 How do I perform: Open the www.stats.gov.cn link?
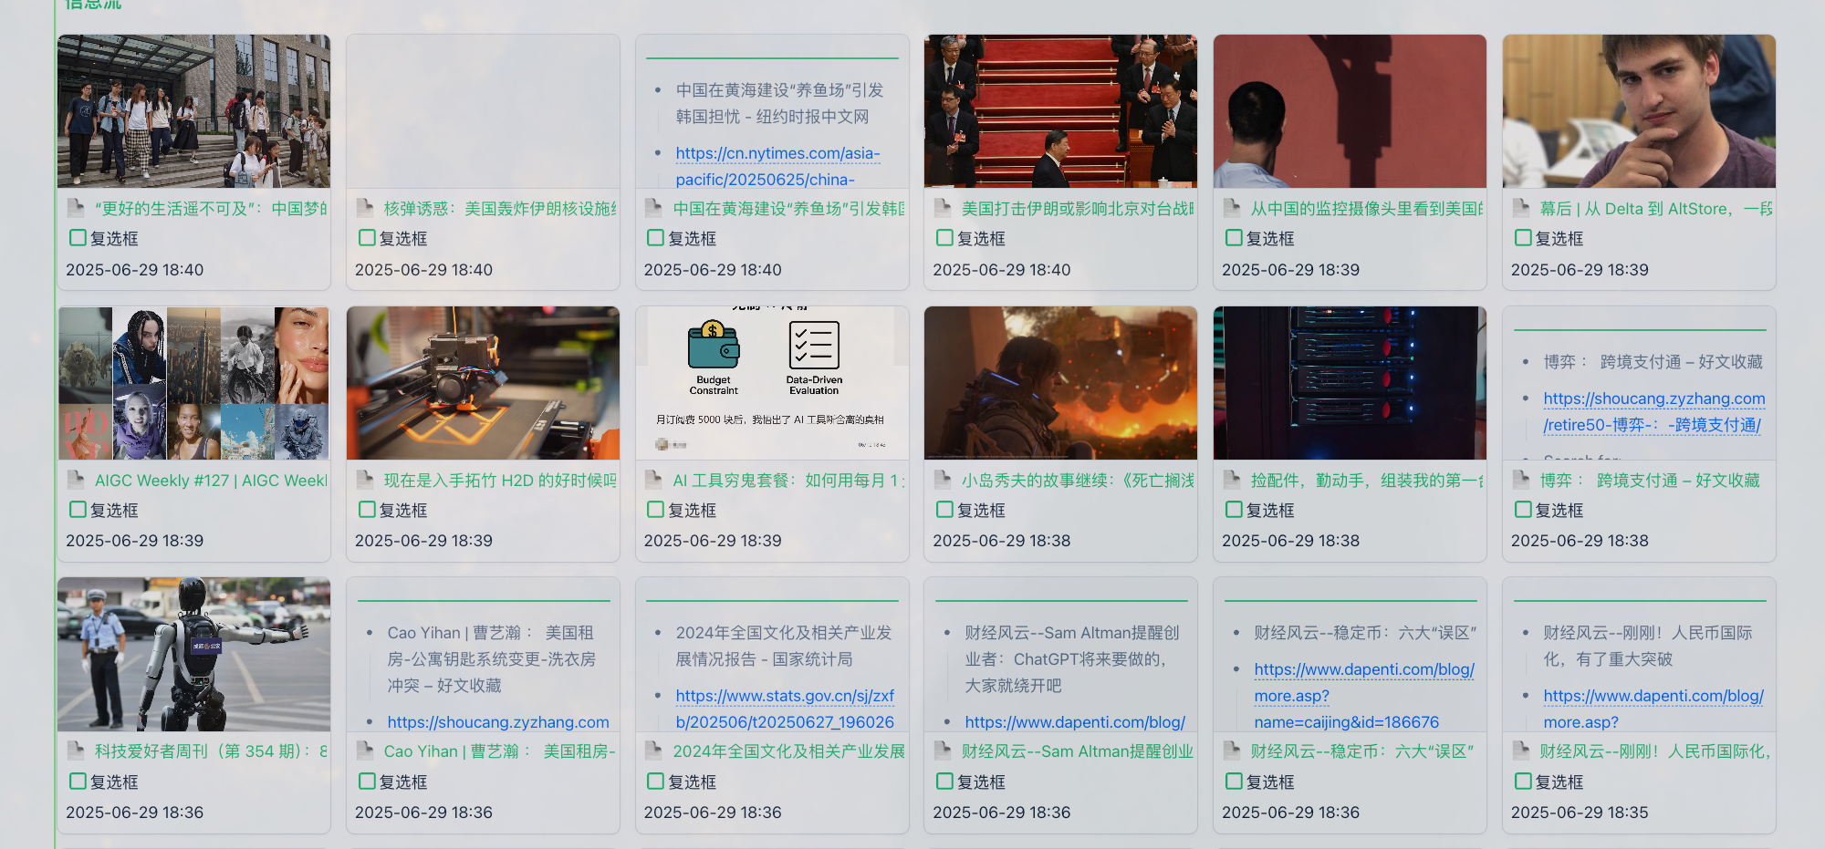coord(785,709)
